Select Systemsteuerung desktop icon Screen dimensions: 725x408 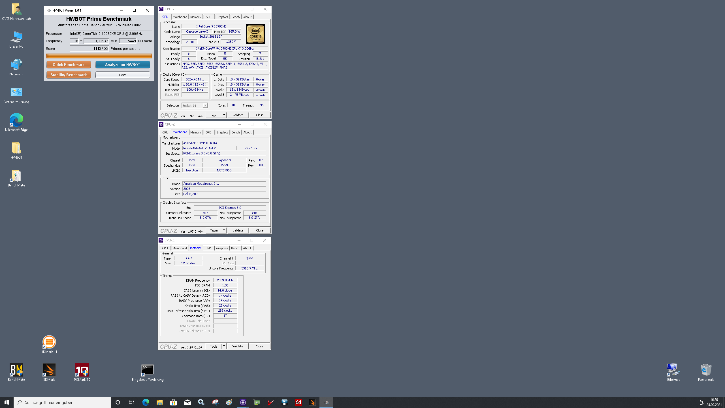pos(16,95)
